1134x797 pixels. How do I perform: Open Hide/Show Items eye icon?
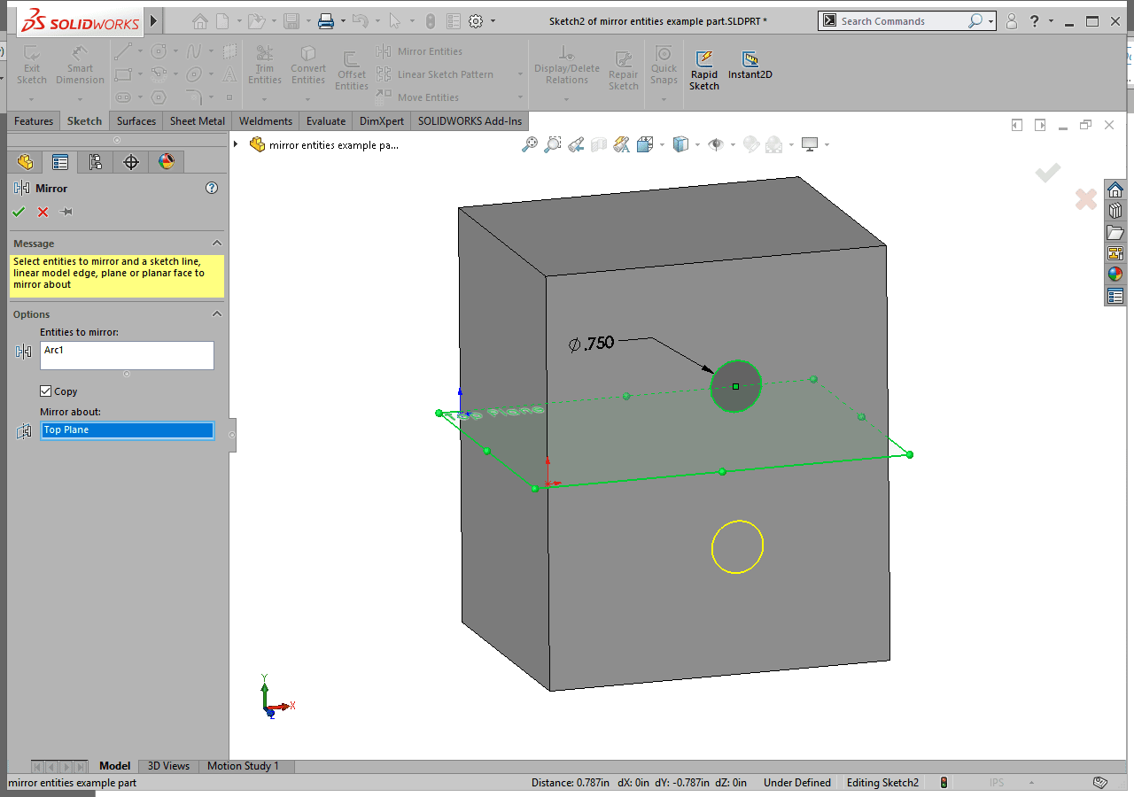[716, 144]
